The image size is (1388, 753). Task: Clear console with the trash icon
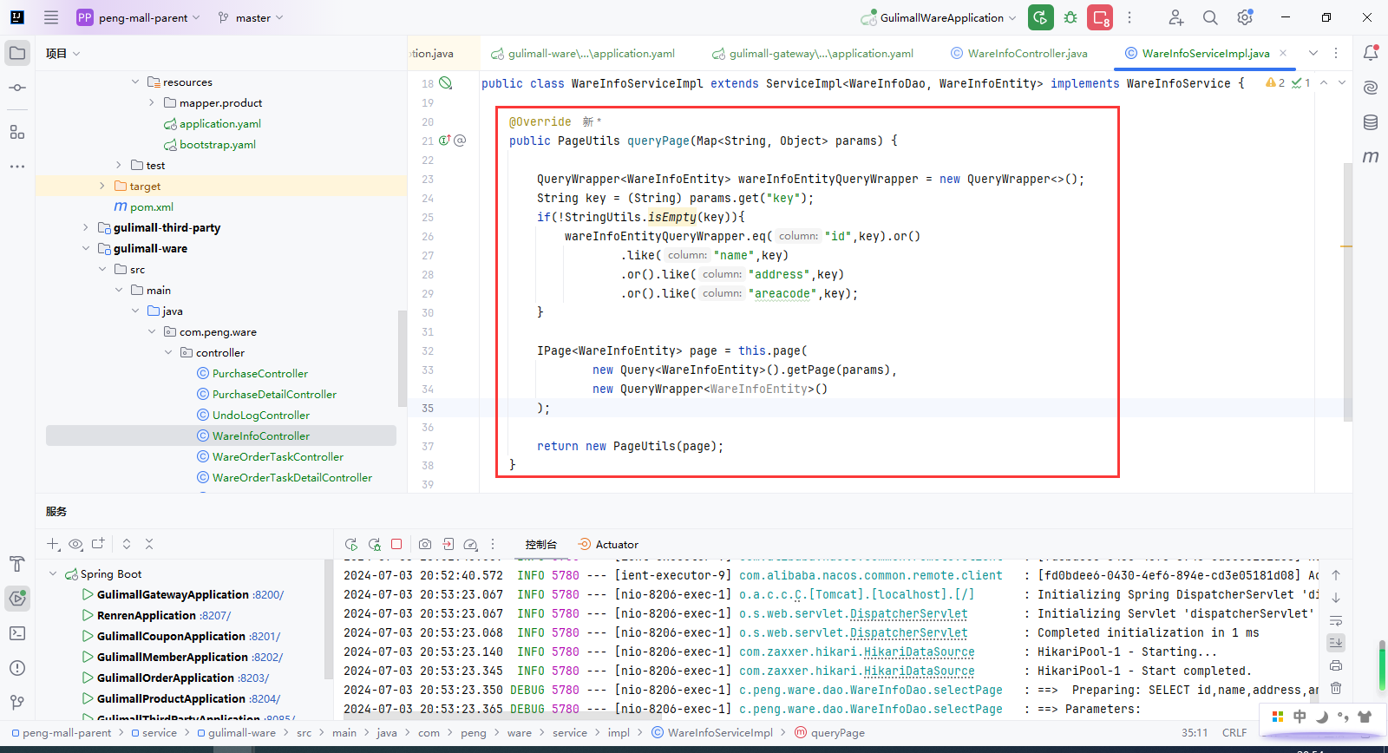point(1336,688)
